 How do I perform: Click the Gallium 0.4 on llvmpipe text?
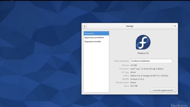click(149, 76)
